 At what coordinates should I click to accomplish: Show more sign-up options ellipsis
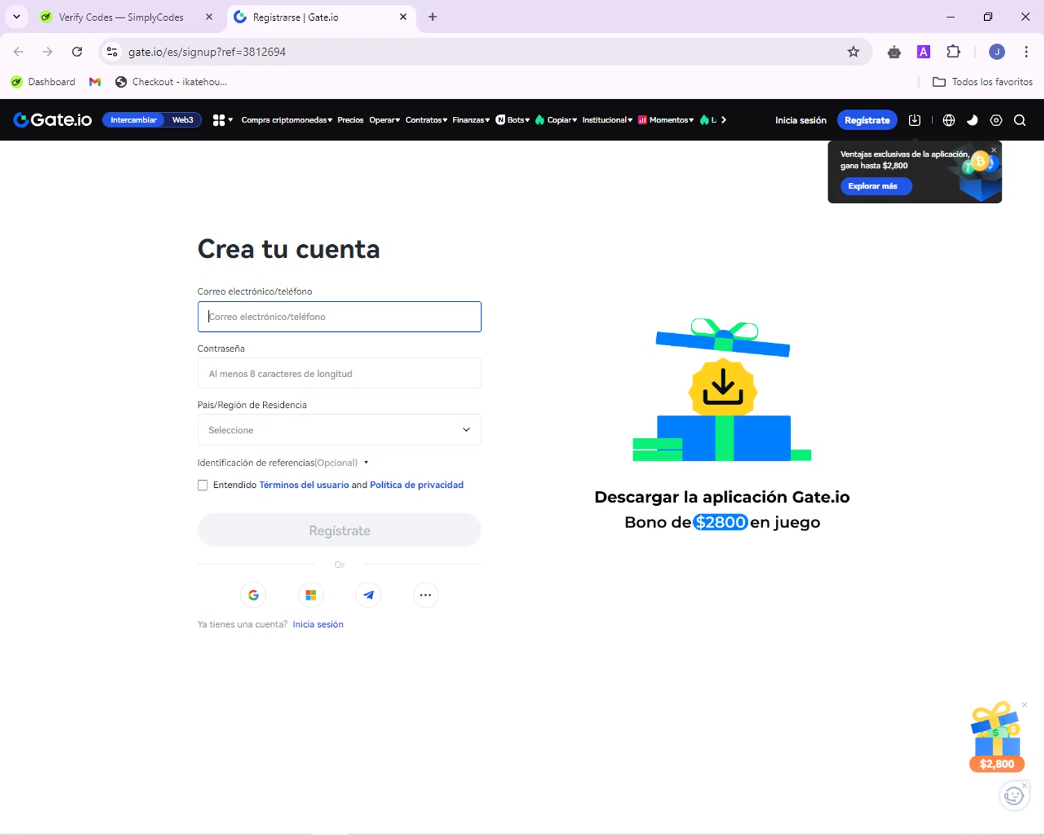click(x=425, y=595)
